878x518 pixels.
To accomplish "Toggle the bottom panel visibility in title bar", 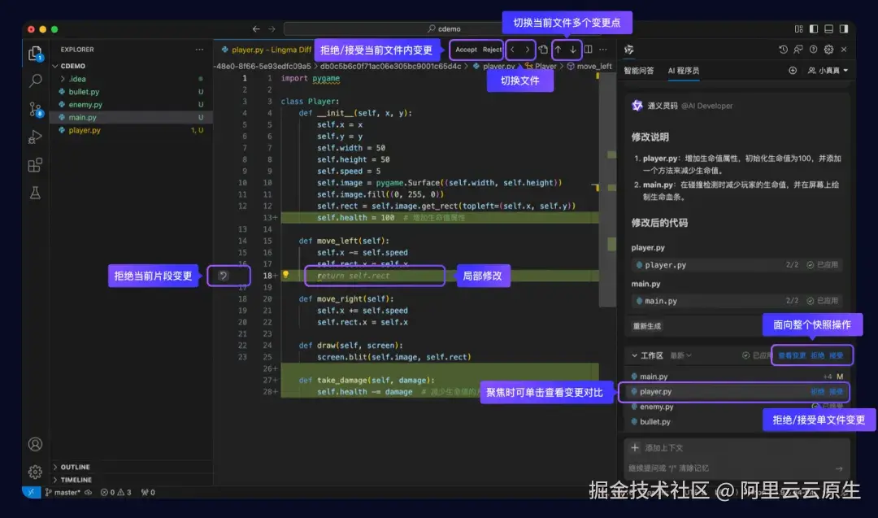I will pos(828,29).
